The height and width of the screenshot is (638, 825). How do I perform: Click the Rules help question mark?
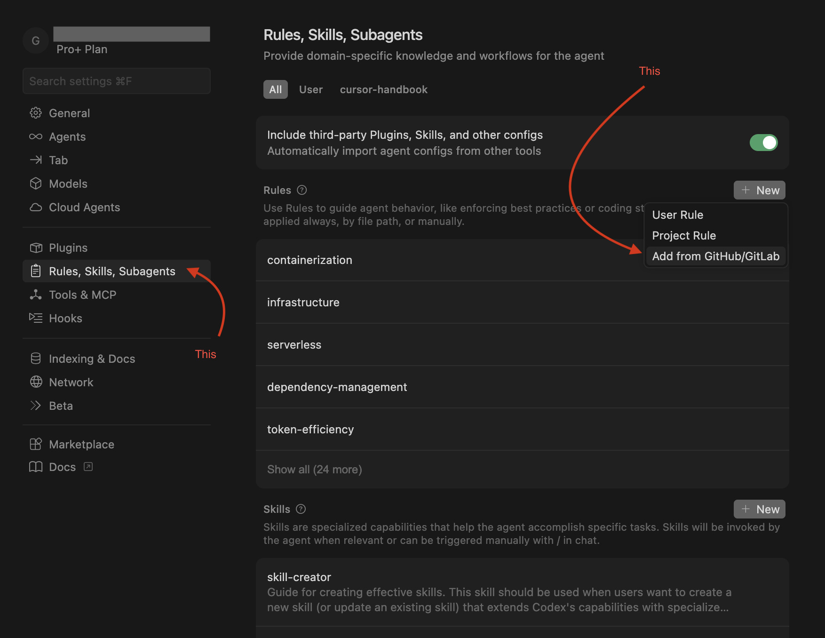[x=301, y=190]
